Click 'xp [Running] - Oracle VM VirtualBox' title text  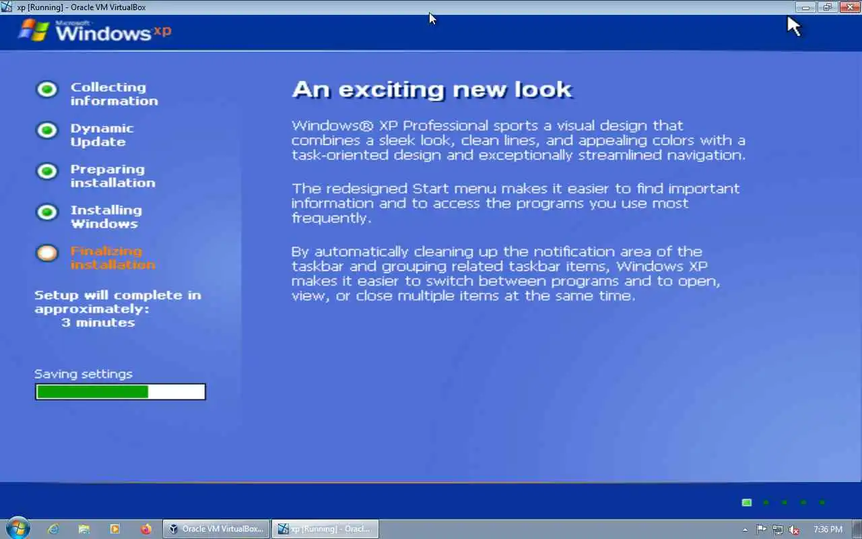[x=81, y=7]
